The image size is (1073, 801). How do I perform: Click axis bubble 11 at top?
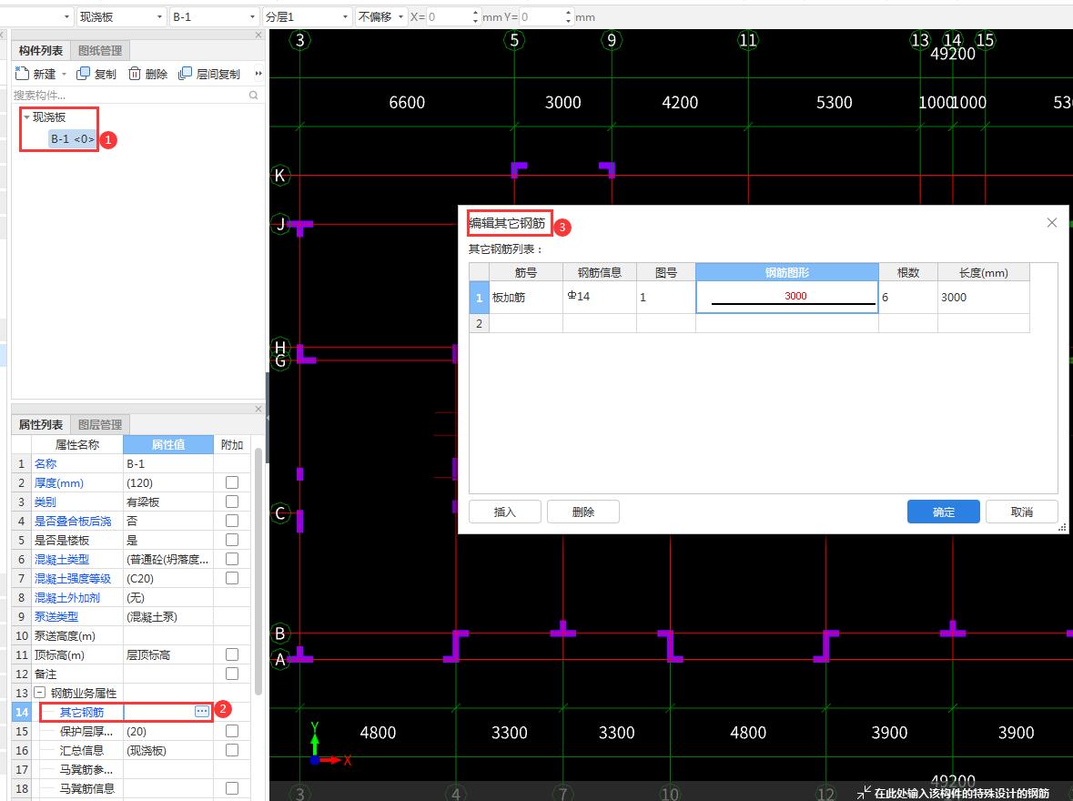coord(748,40)
